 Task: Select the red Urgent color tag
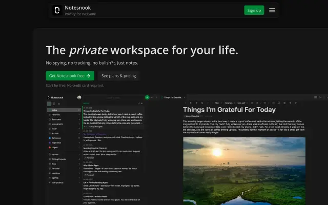pyautogui.click(x=64, y=147)
